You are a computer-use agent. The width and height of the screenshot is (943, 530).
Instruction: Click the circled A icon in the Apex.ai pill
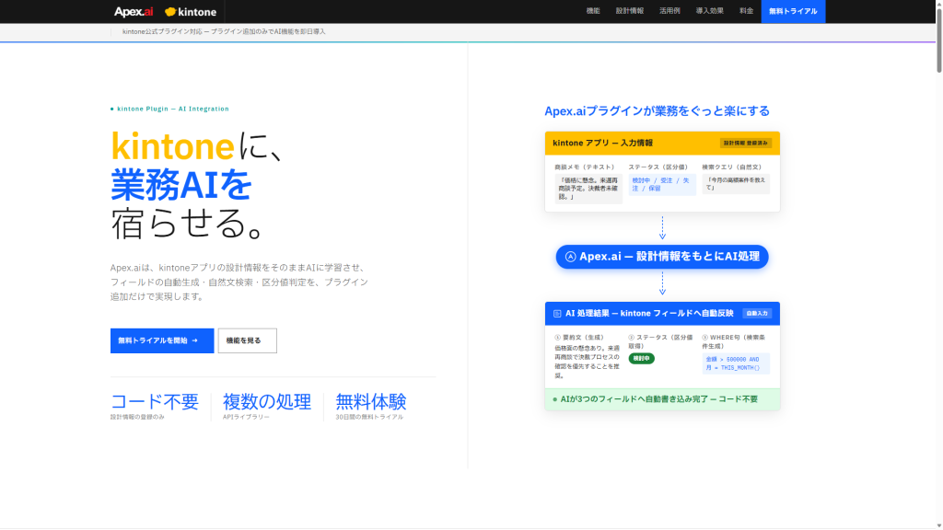point(570,257)
